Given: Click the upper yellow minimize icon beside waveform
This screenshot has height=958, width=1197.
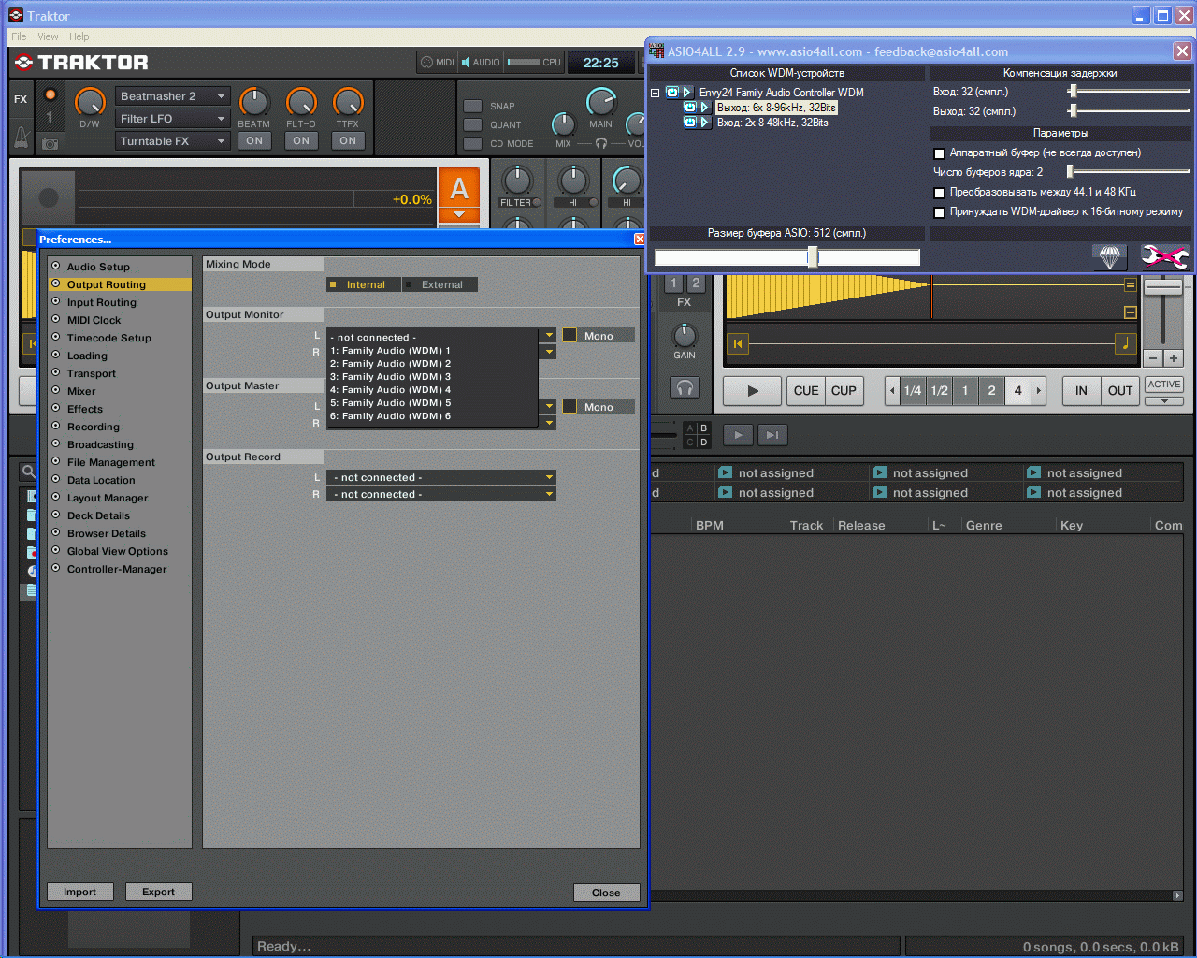Looking at the screenshot, I should (x=1130, y=285).
